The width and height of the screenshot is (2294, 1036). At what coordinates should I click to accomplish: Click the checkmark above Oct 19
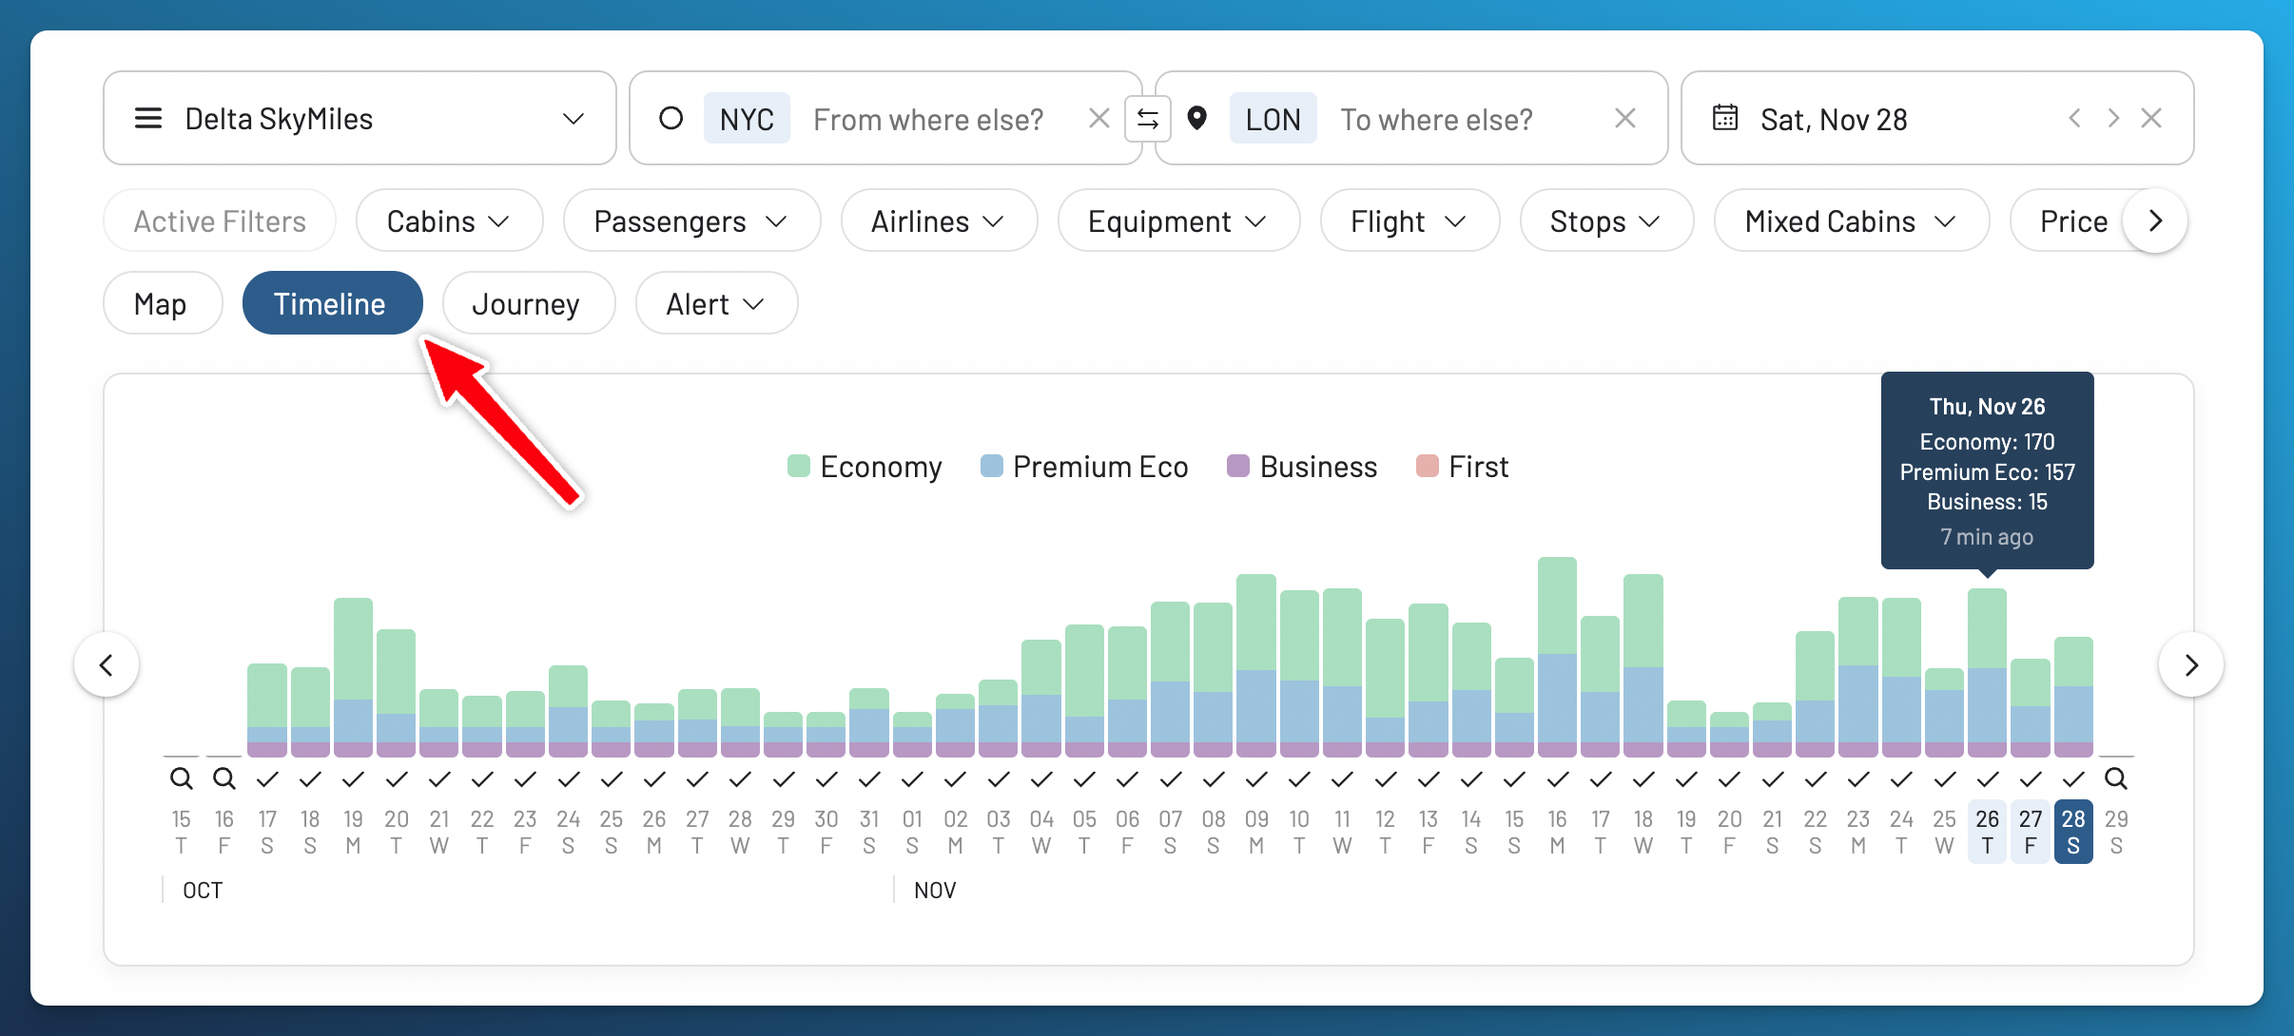(x=353, y=779)
